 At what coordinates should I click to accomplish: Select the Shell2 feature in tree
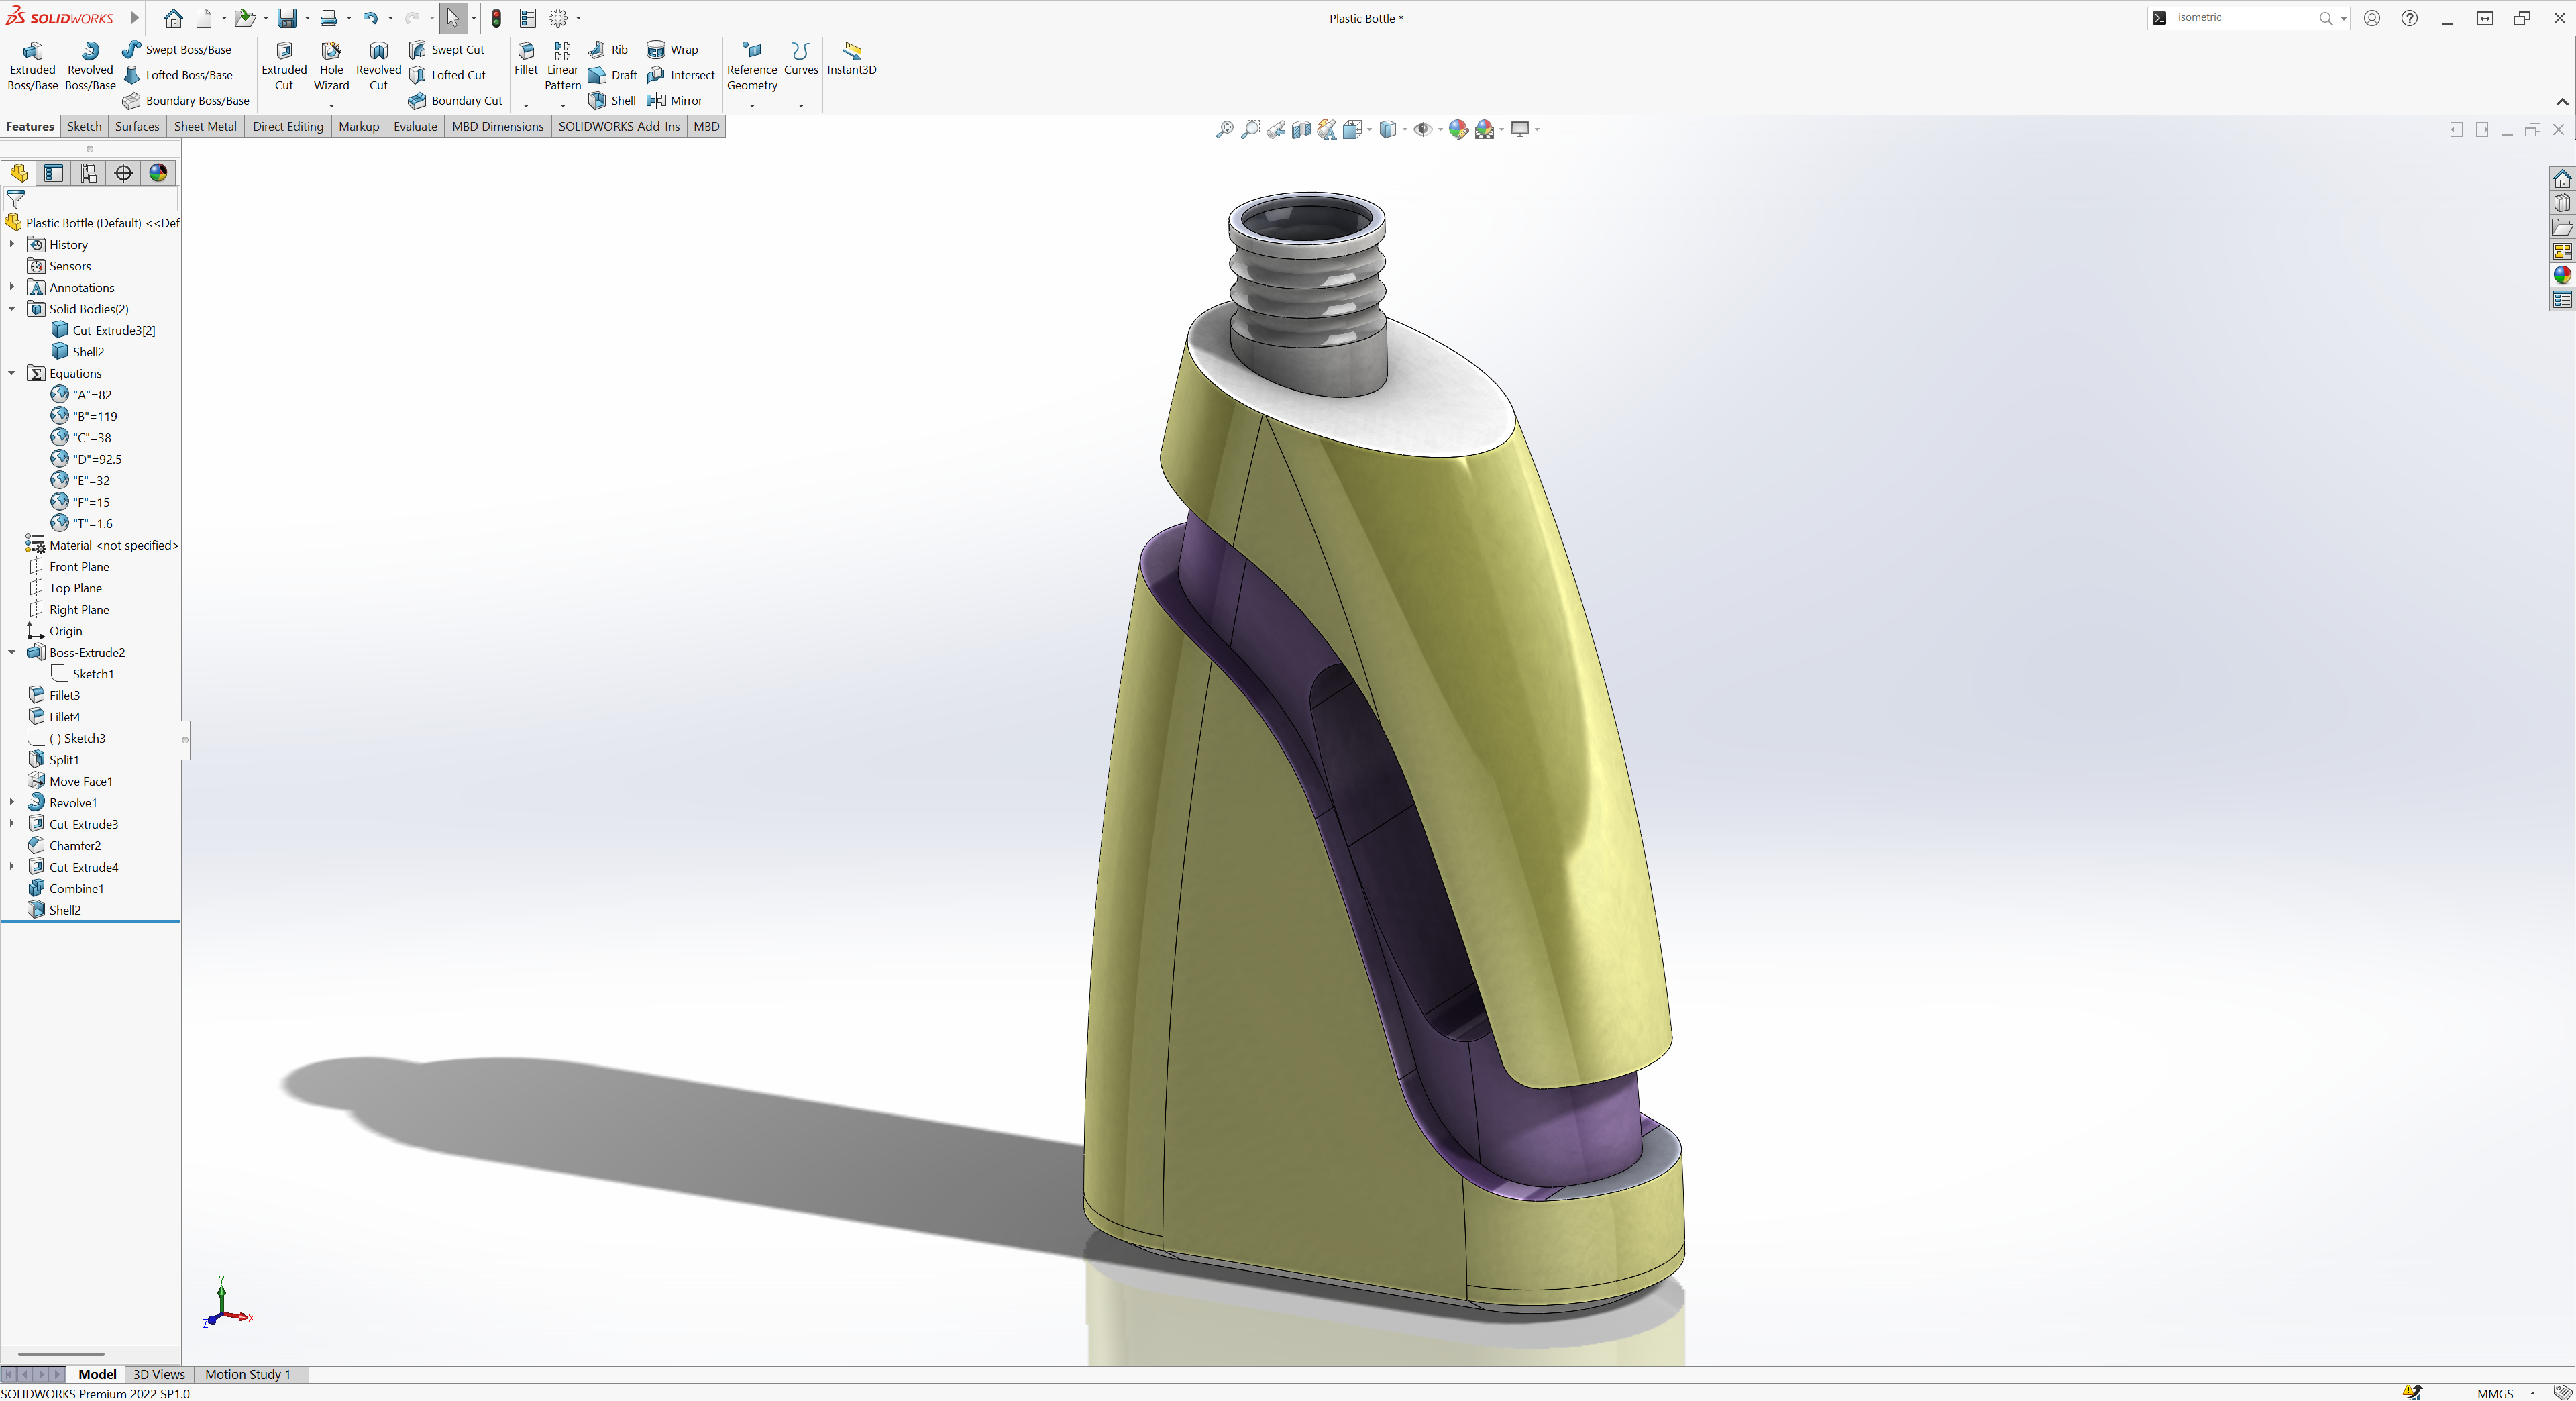(x=65, y=909)
